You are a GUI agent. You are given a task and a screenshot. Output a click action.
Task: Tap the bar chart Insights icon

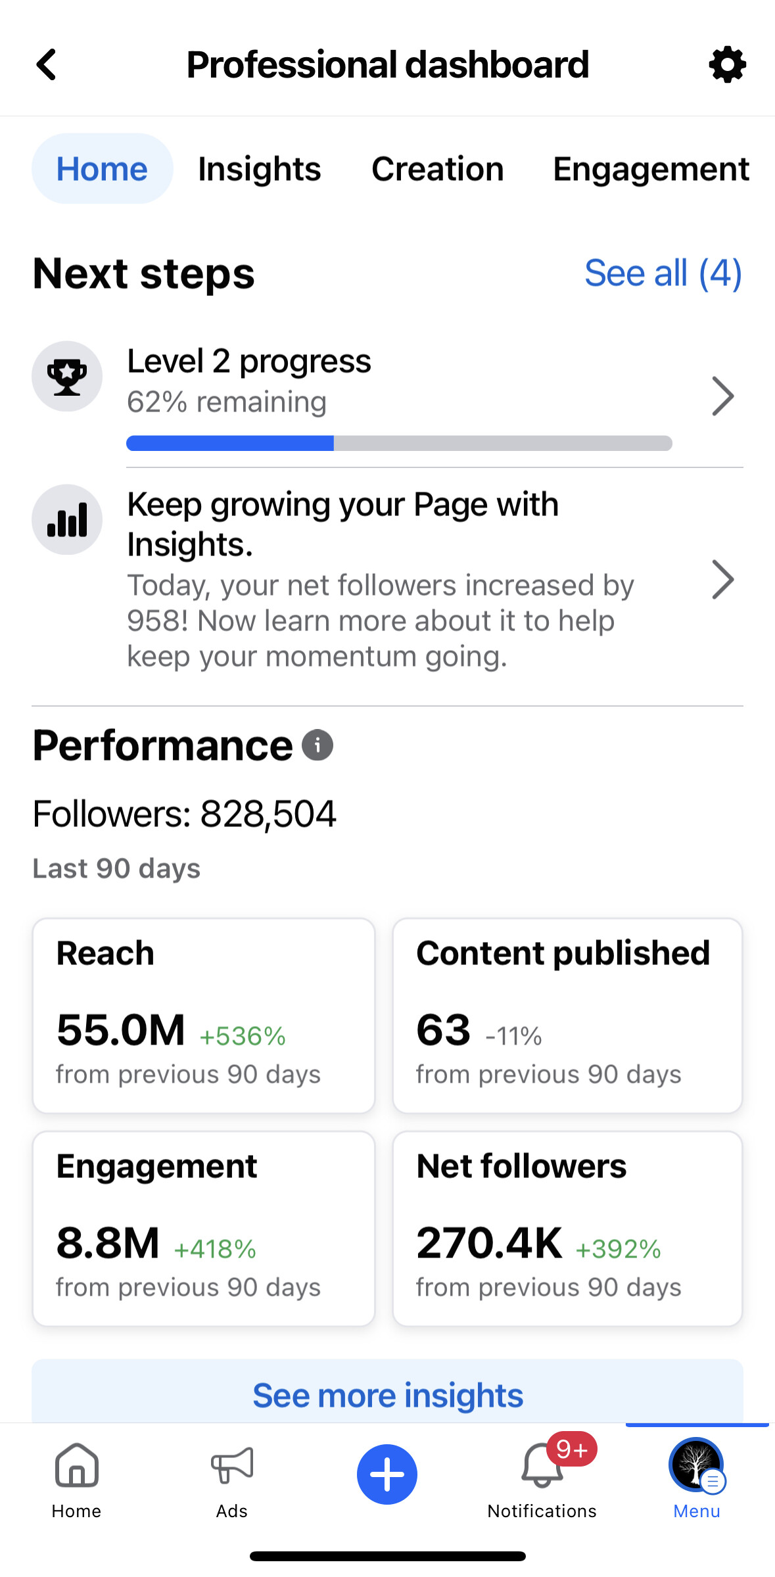click(67, 520)
